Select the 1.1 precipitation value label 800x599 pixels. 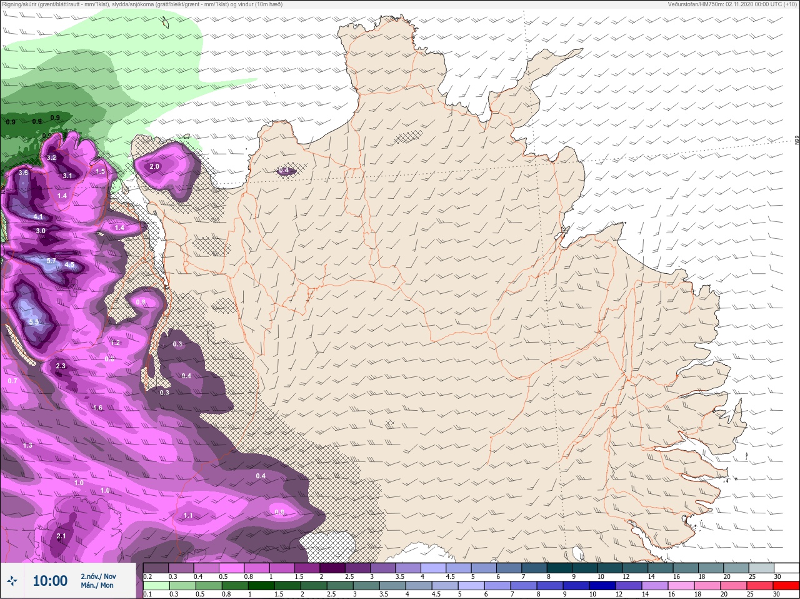click(x=188, y=516)
